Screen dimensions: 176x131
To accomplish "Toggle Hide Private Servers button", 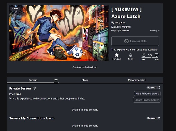I will coord(147,93).
